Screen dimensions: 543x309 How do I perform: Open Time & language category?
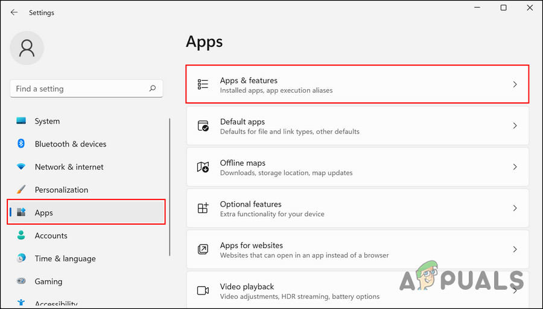click(86, 258)
